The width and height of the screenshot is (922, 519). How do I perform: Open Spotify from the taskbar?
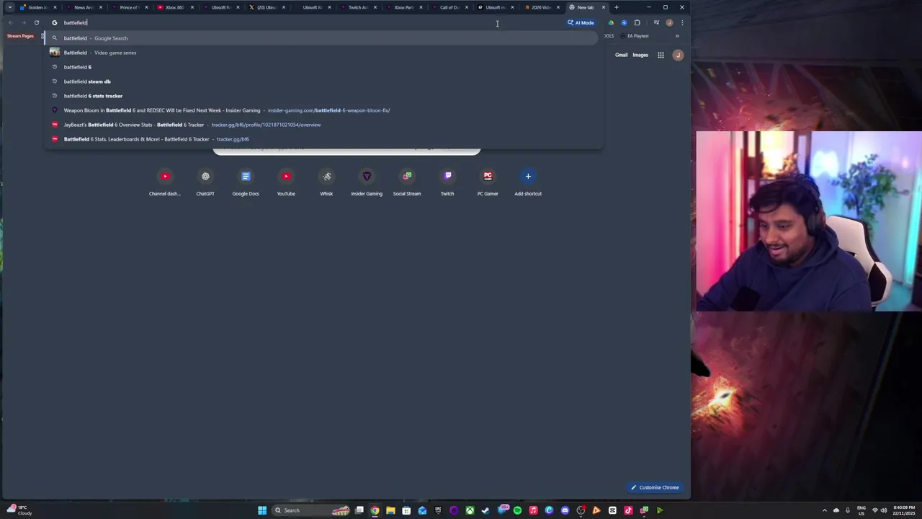[x=517, y=510]
